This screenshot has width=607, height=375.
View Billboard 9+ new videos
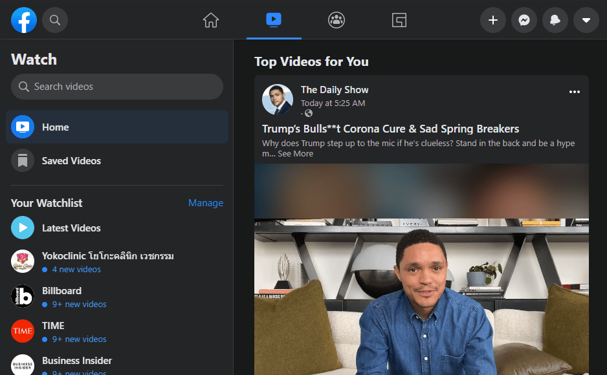79,305
